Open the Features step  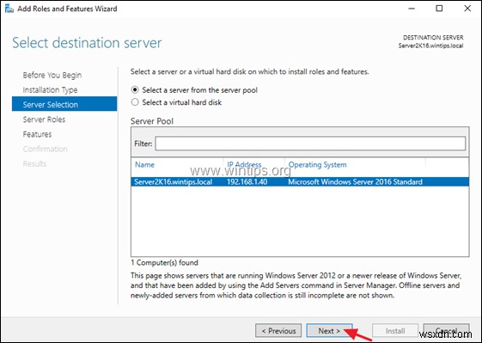37,134
